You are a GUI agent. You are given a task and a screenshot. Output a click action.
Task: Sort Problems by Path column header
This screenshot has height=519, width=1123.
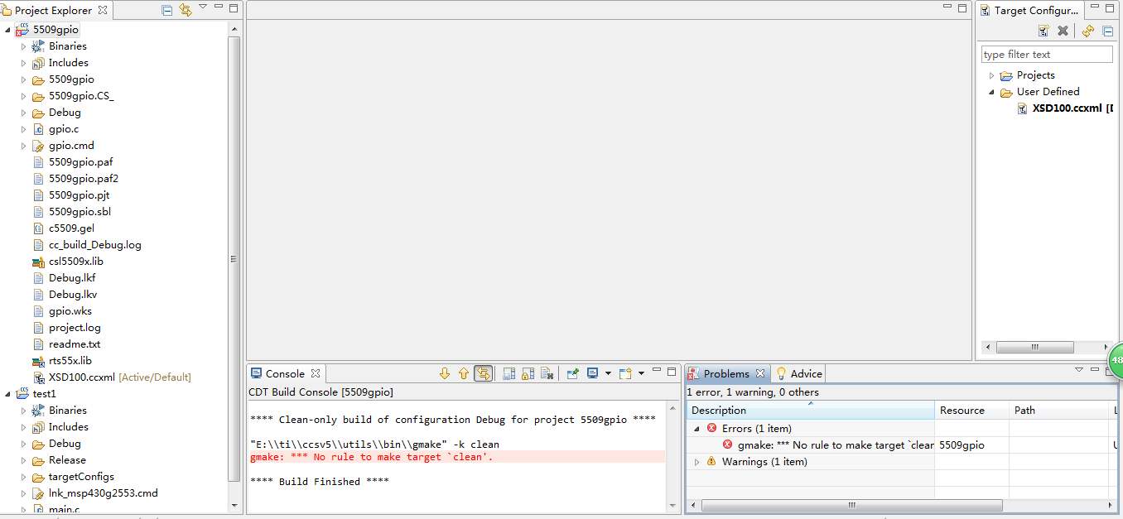point(1060,411)
